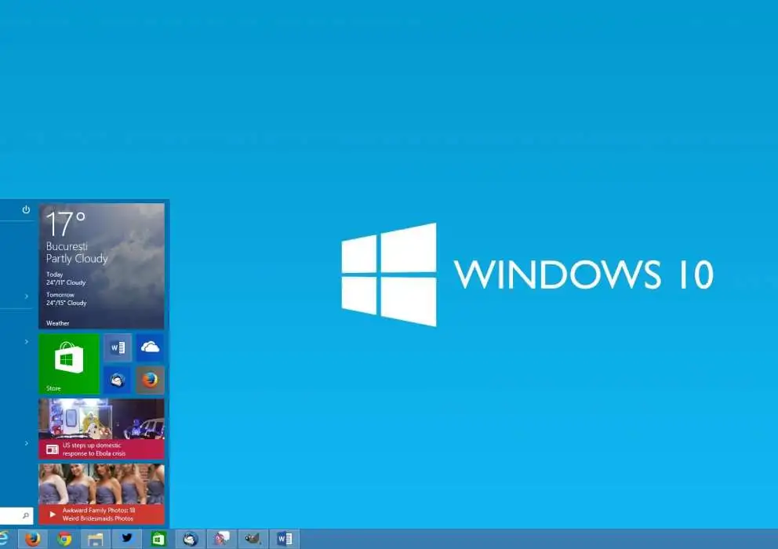
Task: Play the Awkward Family Photos video tile
Action: [101, 494]
